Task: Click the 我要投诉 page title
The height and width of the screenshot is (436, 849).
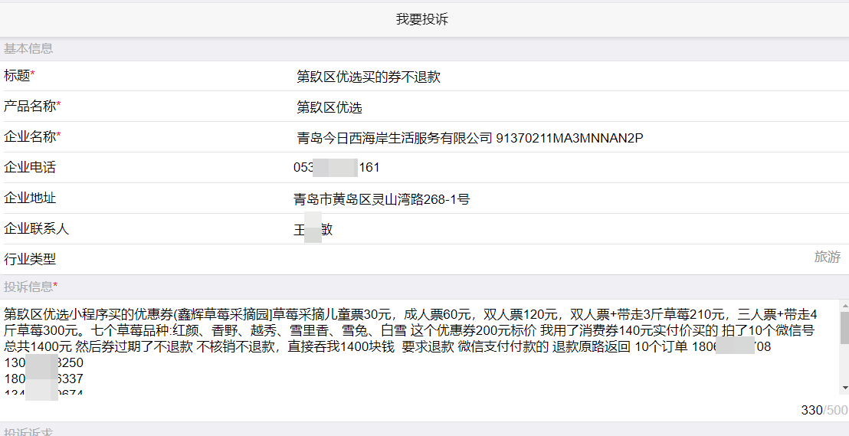Action: pyautogui.click(x=422, y=19)
